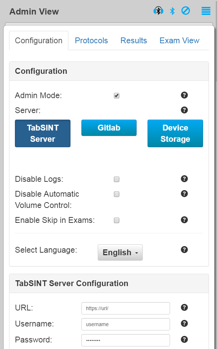This screenshot has height=349, width=218.
Task: Uncheck the Admin Mode checkbox
Action: point(117,96)
